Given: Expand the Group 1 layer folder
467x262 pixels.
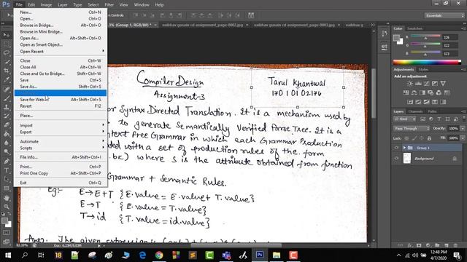Looking at the screenshot, I should coord(404,148).
